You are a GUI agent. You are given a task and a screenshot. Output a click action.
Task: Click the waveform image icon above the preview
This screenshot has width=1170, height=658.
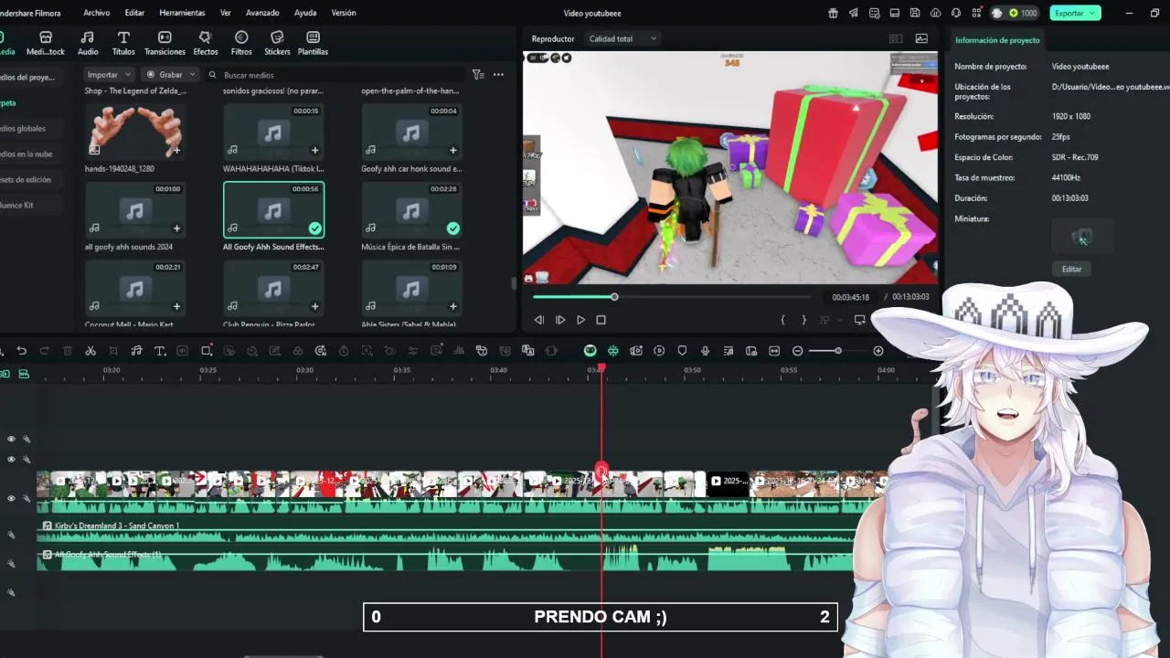pos(921,38)
